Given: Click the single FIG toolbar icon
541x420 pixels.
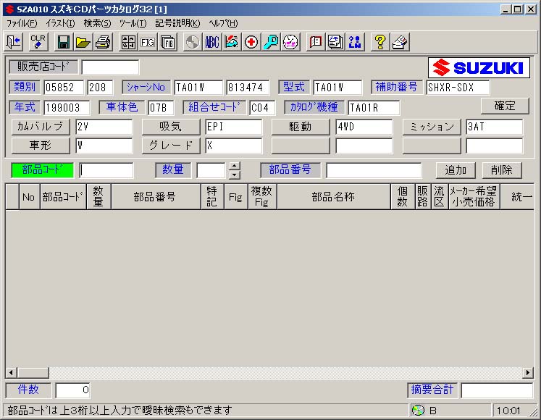Looking at the screenshot, I should (148, 42).
